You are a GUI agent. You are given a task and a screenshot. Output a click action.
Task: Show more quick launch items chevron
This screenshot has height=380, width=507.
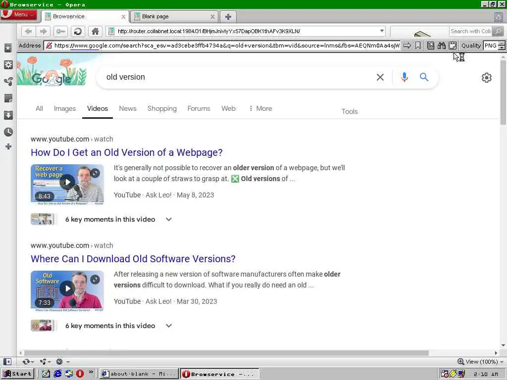(91, 372)
